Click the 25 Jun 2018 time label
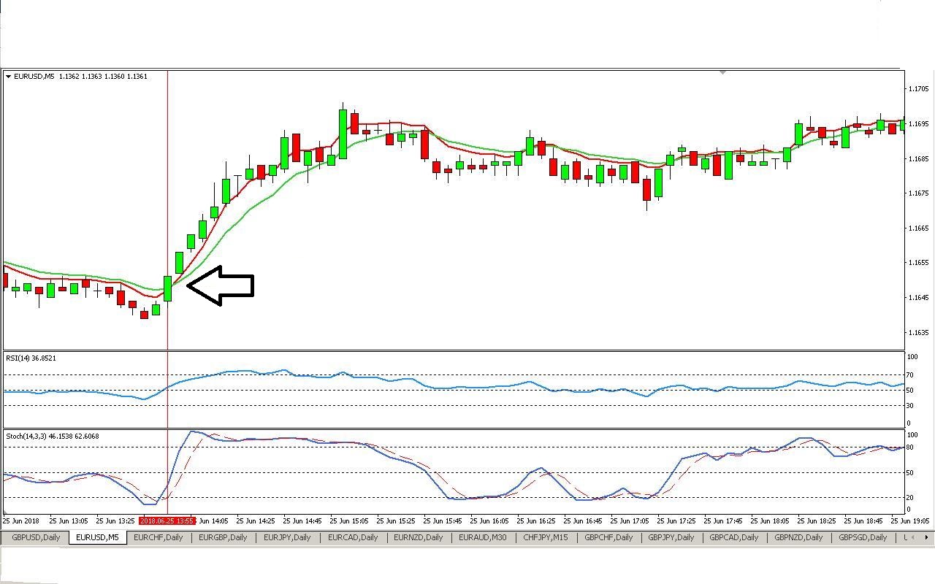Viewport: 935px width, 584px height. pos(21,520)
